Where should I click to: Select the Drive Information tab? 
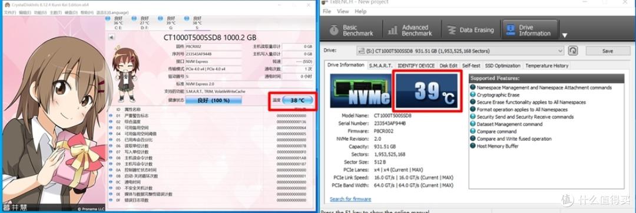[x=346, y=65]
